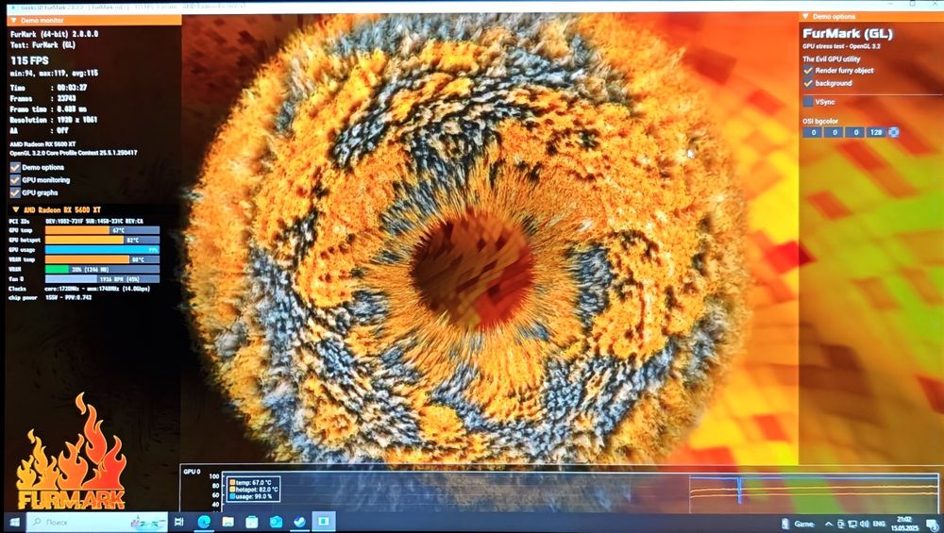The height and width of the screenshot is (533, 944).
Task: Click the VRAM usage bar 1246 MB
Action: [x=102, y=270]
